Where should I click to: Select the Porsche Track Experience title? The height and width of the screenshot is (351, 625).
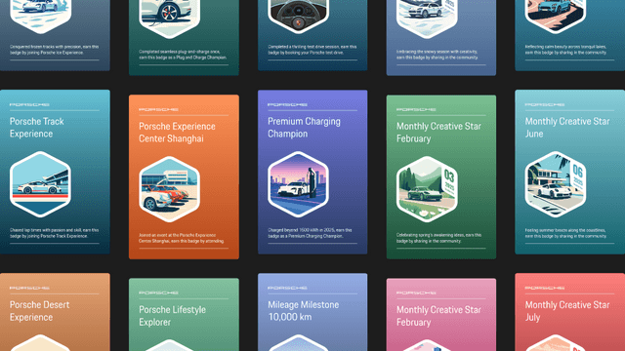(x=37, y=128)
